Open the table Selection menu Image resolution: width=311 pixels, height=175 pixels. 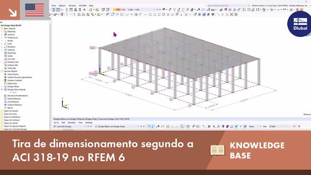[x=72, y=123]
